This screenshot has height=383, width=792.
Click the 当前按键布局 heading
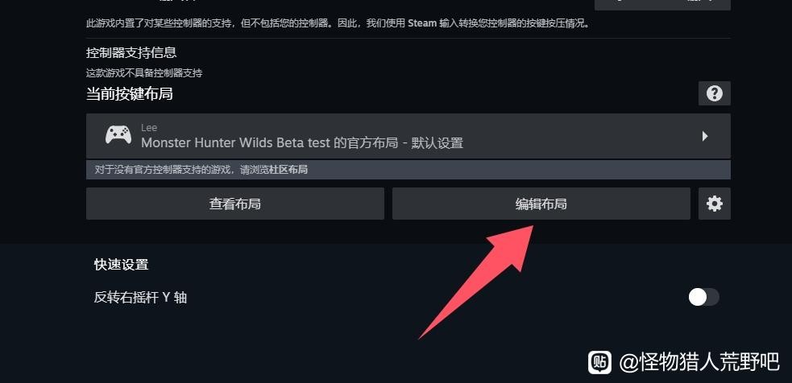coord(129,94)
